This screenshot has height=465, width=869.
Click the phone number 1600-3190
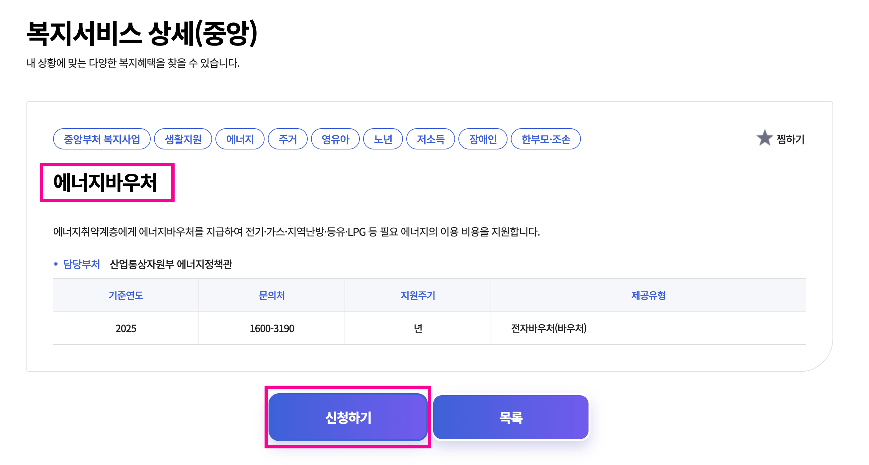271,328
